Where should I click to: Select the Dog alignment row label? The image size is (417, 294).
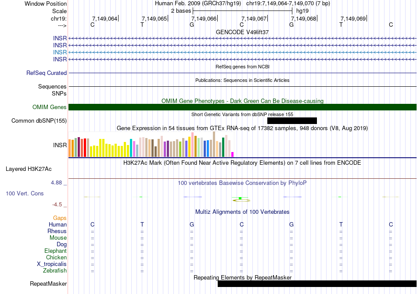(61, 244)
